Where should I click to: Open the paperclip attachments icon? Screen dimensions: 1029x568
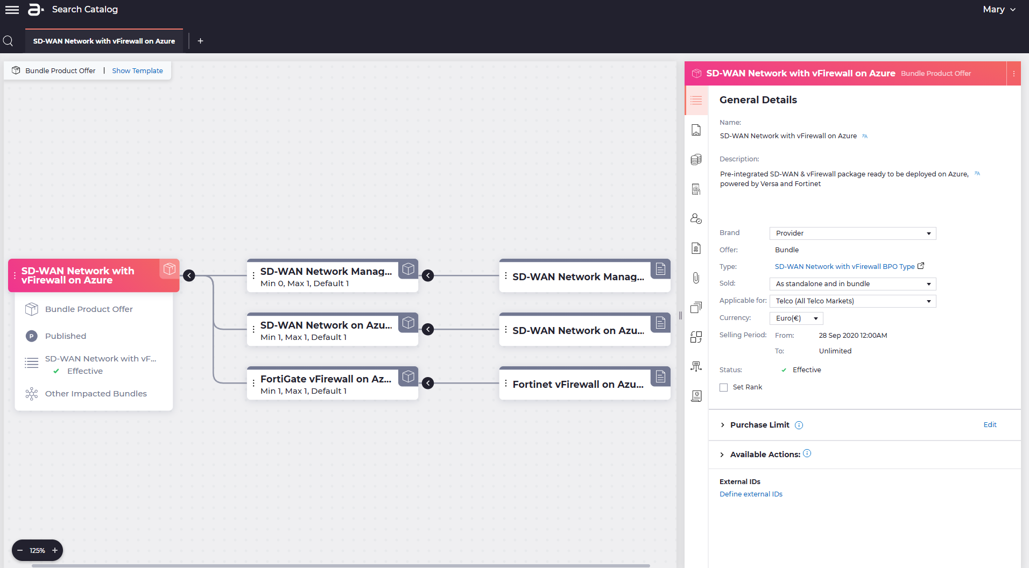coord(696,278)
